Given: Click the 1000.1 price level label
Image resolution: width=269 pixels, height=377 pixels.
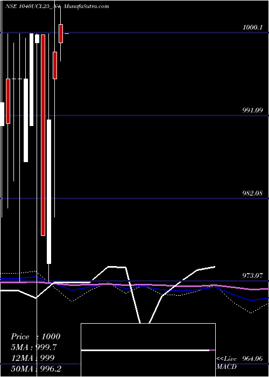Looking at the screenshot, I should click(x=253, y=27).
